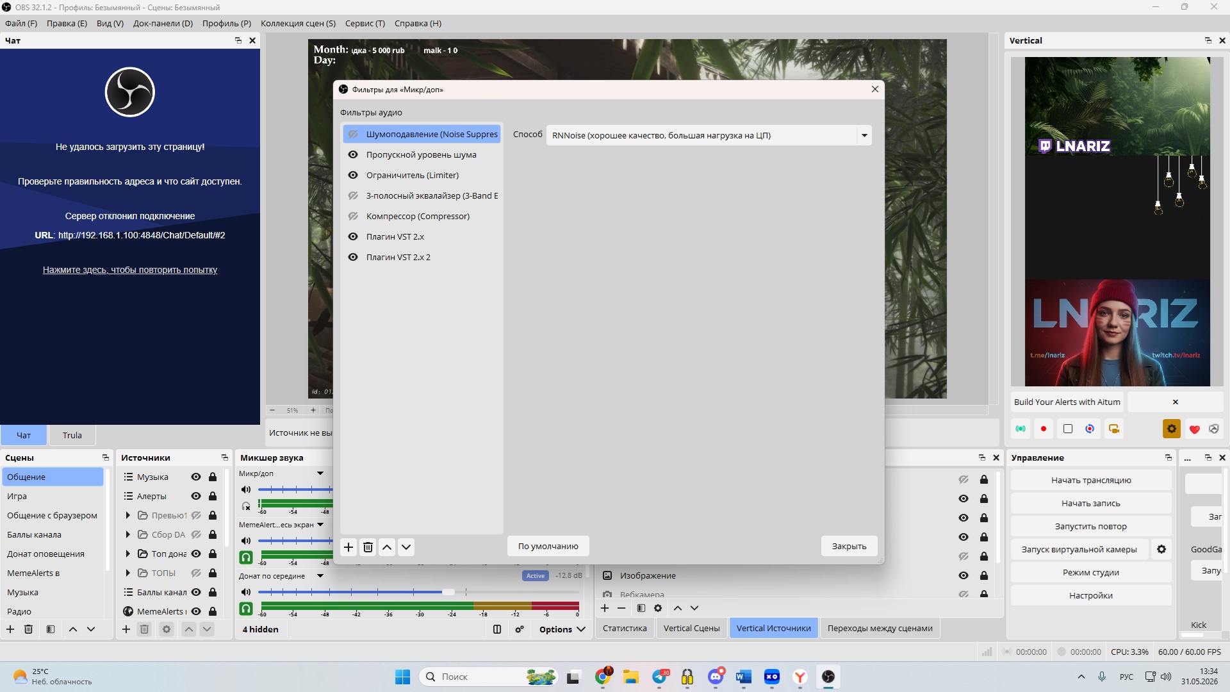This screenshot has height=692, width=1230.
Task: Open Микр/доп mixer channel menu arrow
Action: tap(320, 474)
